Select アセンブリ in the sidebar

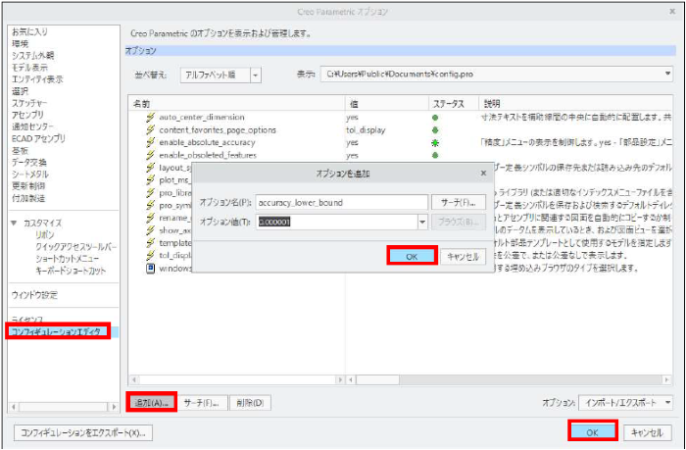27,115
